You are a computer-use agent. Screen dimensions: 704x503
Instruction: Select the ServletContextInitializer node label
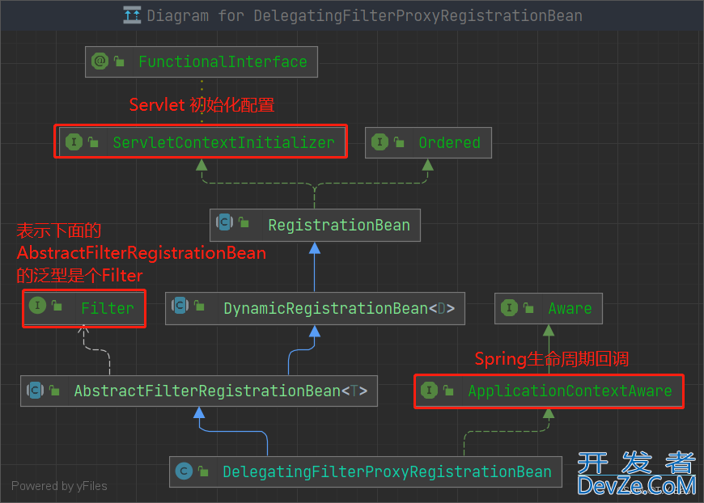223,142
